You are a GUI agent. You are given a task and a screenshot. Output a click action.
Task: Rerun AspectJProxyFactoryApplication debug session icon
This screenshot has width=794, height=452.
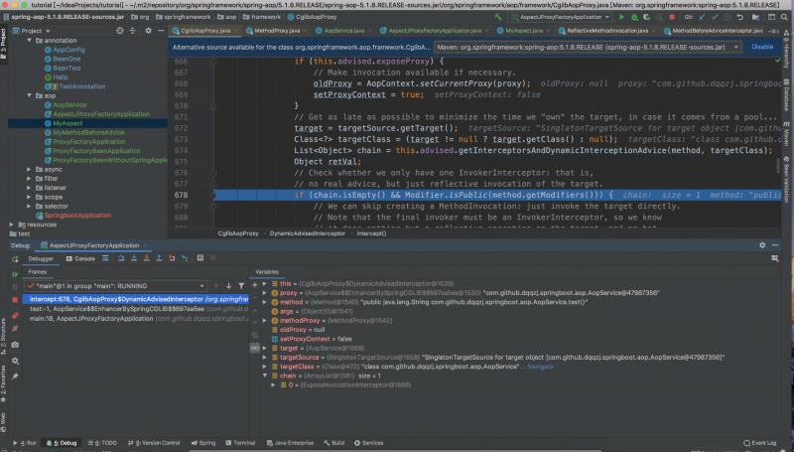14,257
